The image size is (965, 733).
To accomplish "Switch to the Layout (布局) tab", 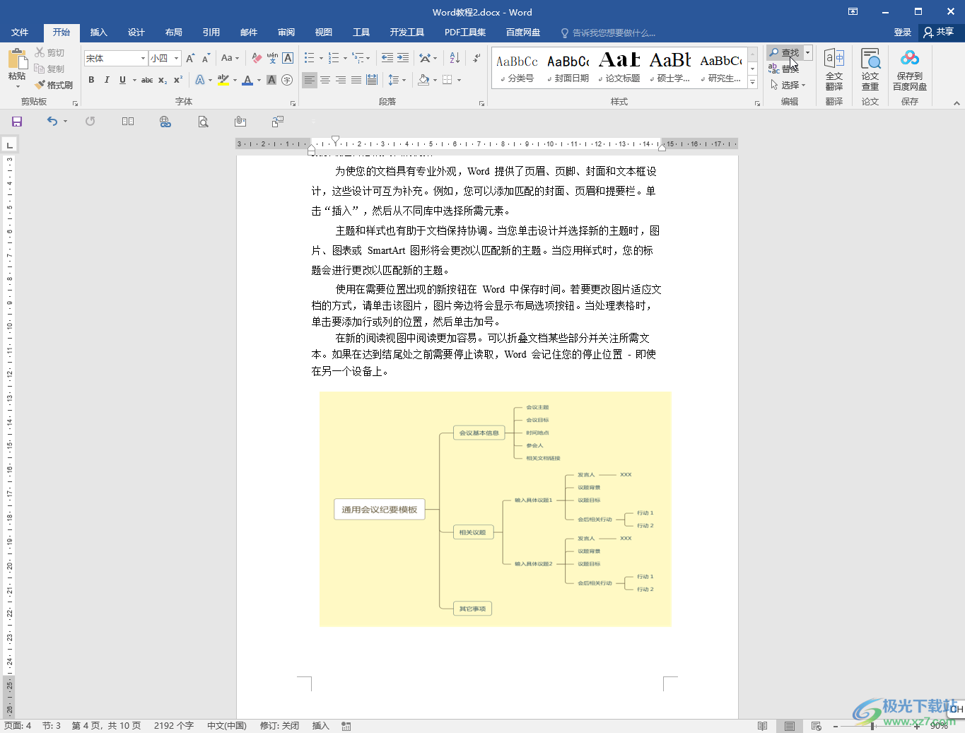I will point(174,33).
